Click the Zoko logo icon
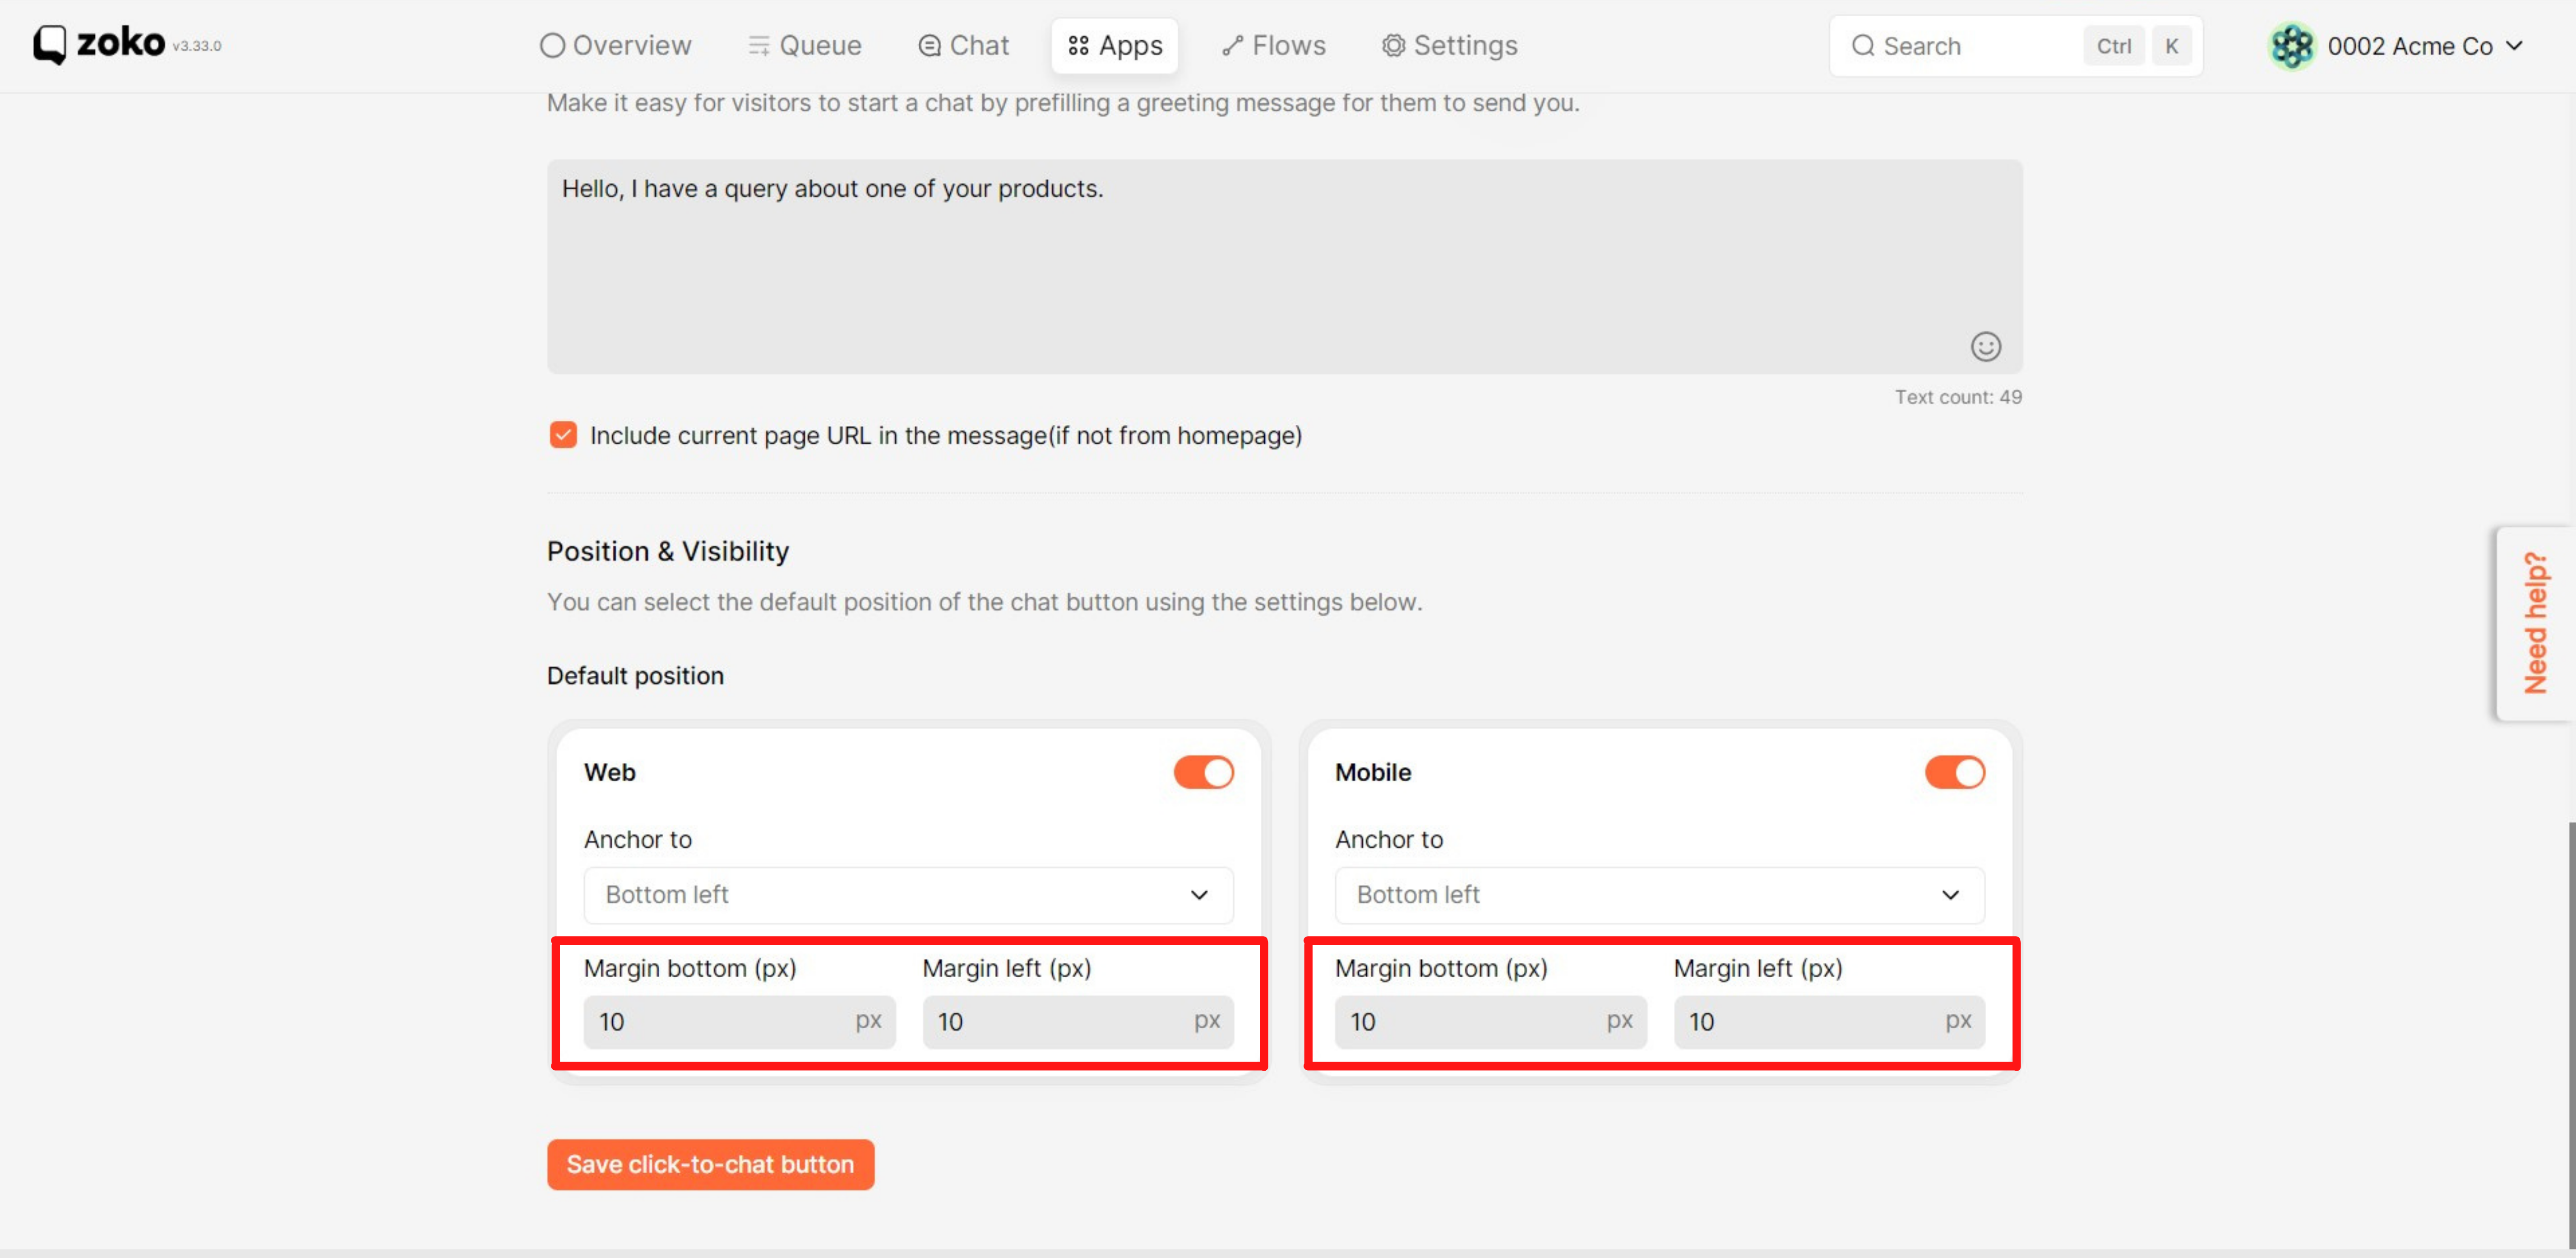Screen dimensions: 2576x1258 [49, 45]
